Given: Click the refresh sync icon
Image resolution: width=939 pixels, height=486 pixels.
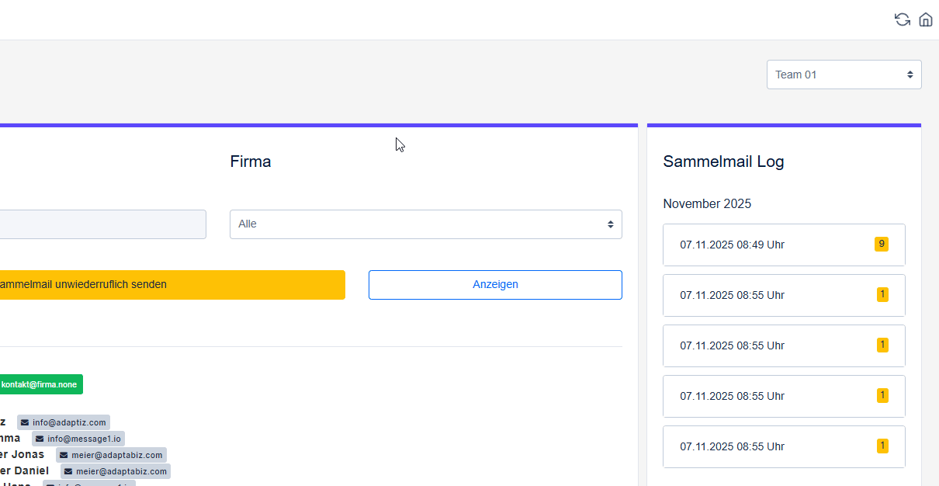Looking at the screenshot, I should pos(902,19).
